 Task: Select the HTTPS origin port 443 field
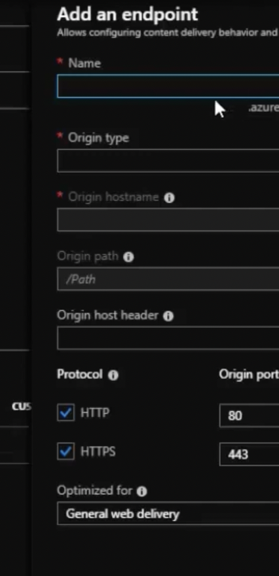tap(250, 454)
